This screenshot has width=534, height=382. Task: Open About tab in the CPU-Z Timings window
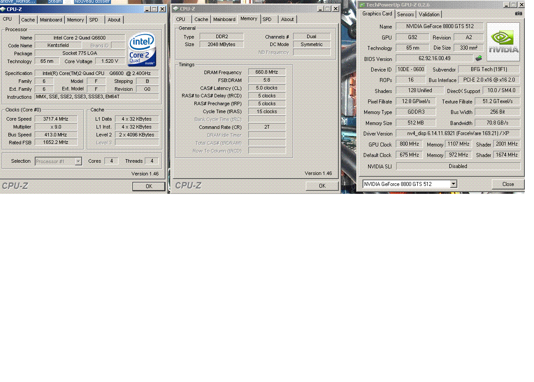coord(287,19)
